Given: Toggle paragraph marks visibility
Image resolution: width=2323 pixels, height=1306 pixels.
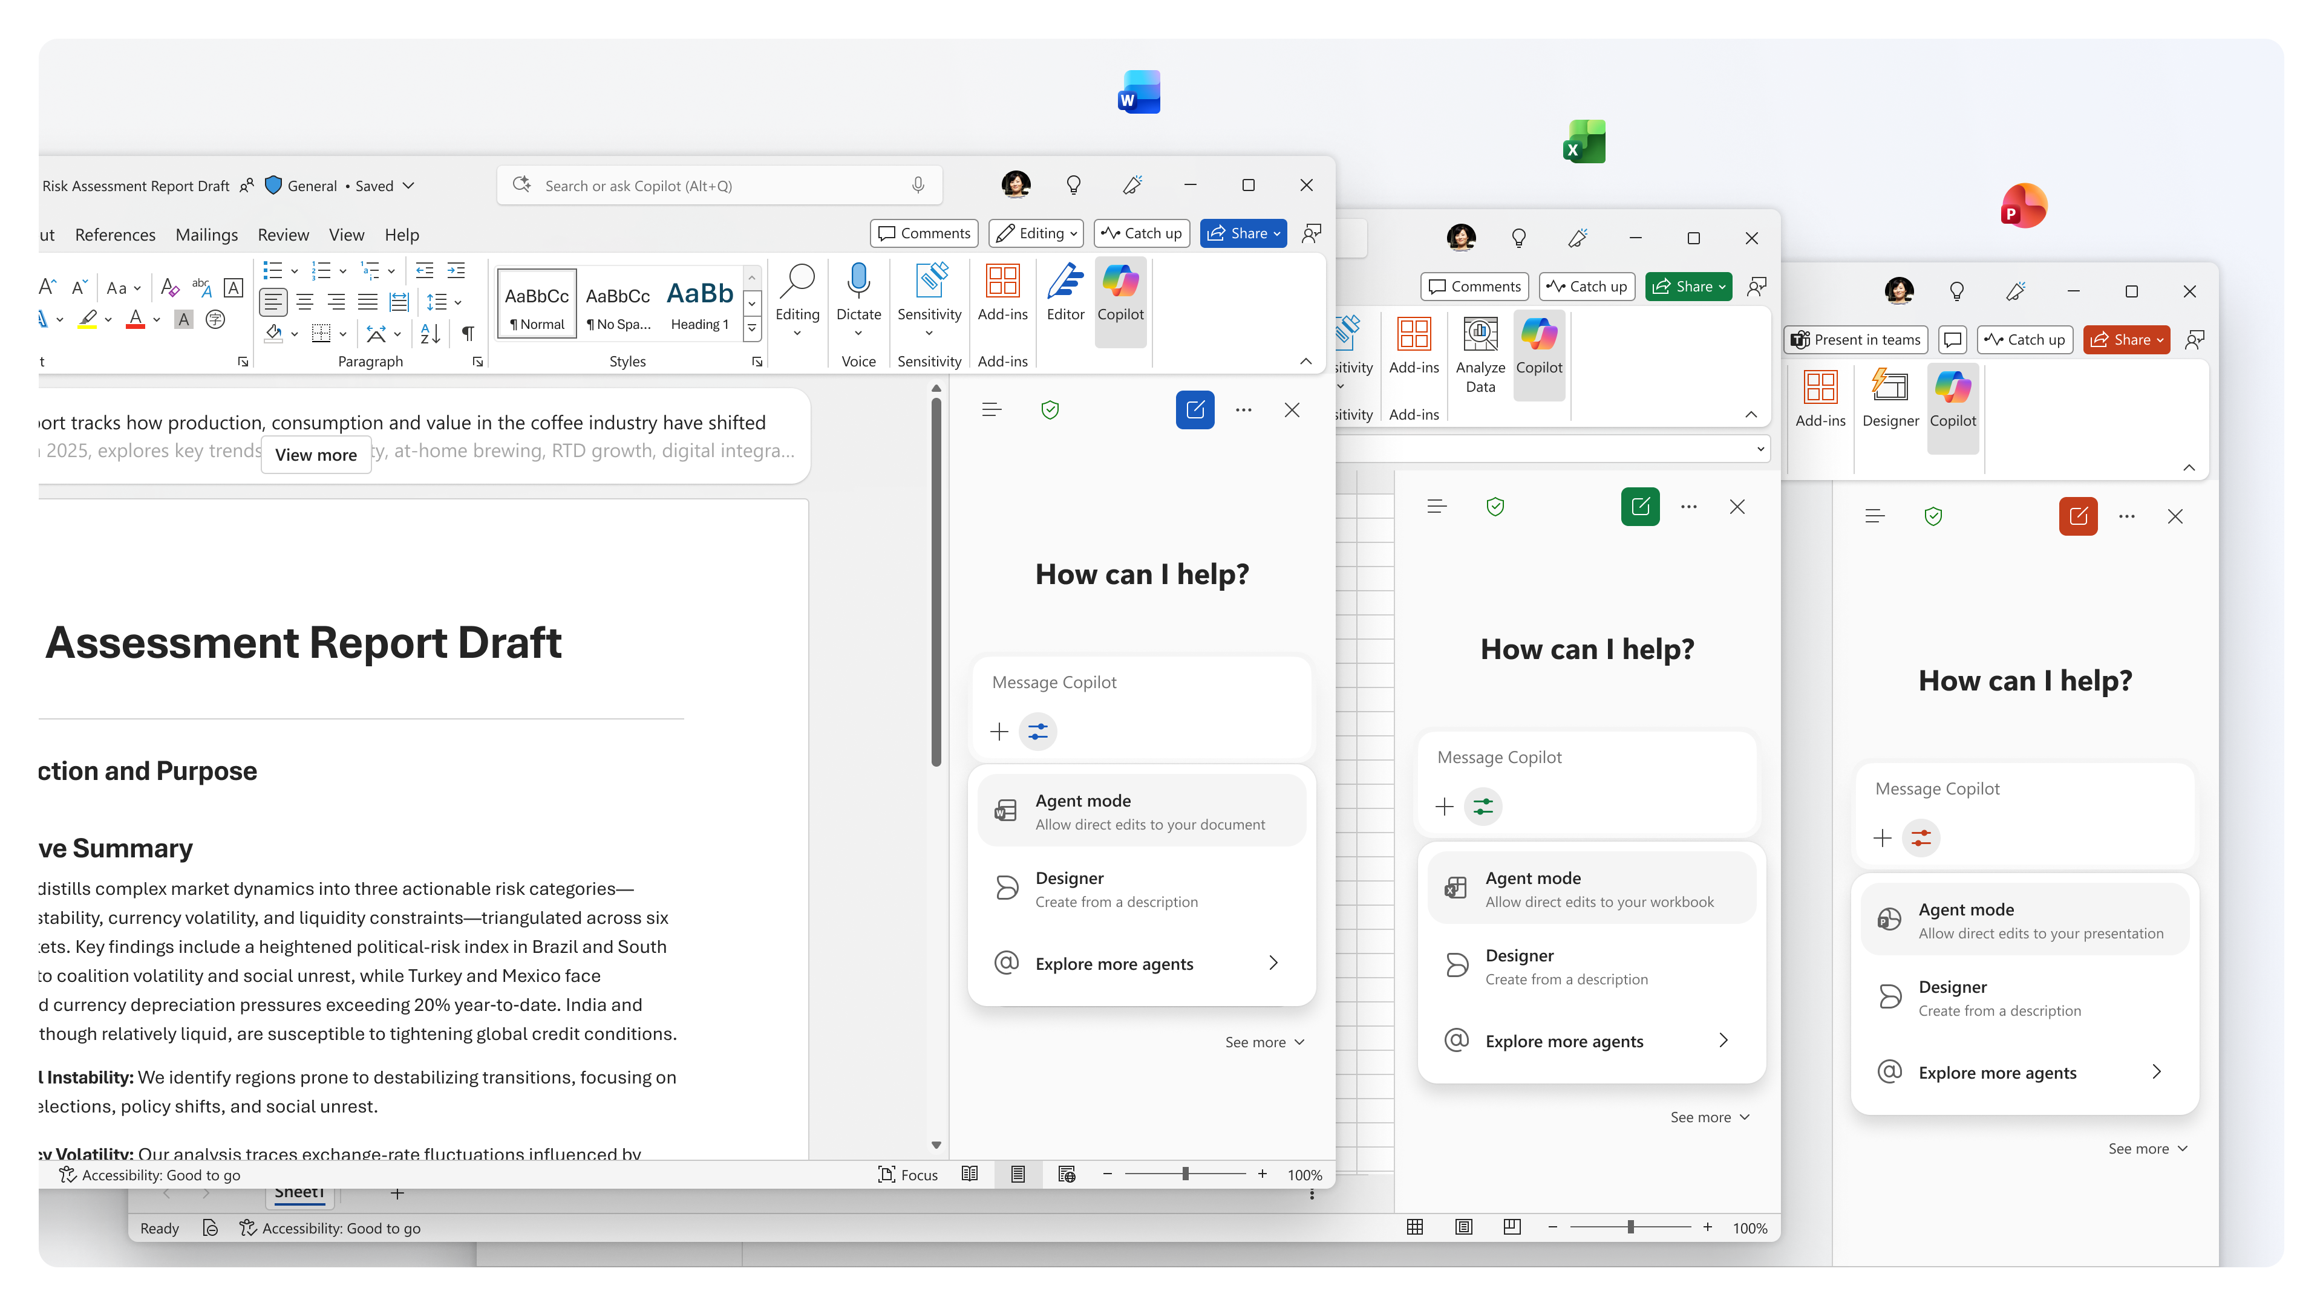Looking at the screenshot, I should pyautogui.click(x=467, y=334).
